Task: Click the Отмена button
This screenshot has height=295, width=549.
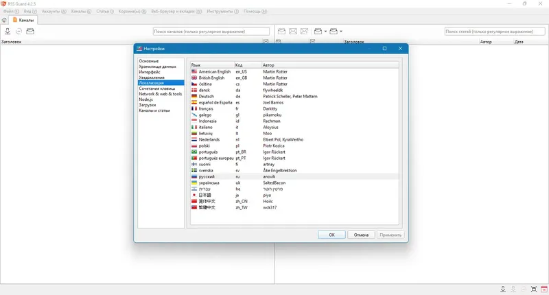Action: tap(361, 235)
